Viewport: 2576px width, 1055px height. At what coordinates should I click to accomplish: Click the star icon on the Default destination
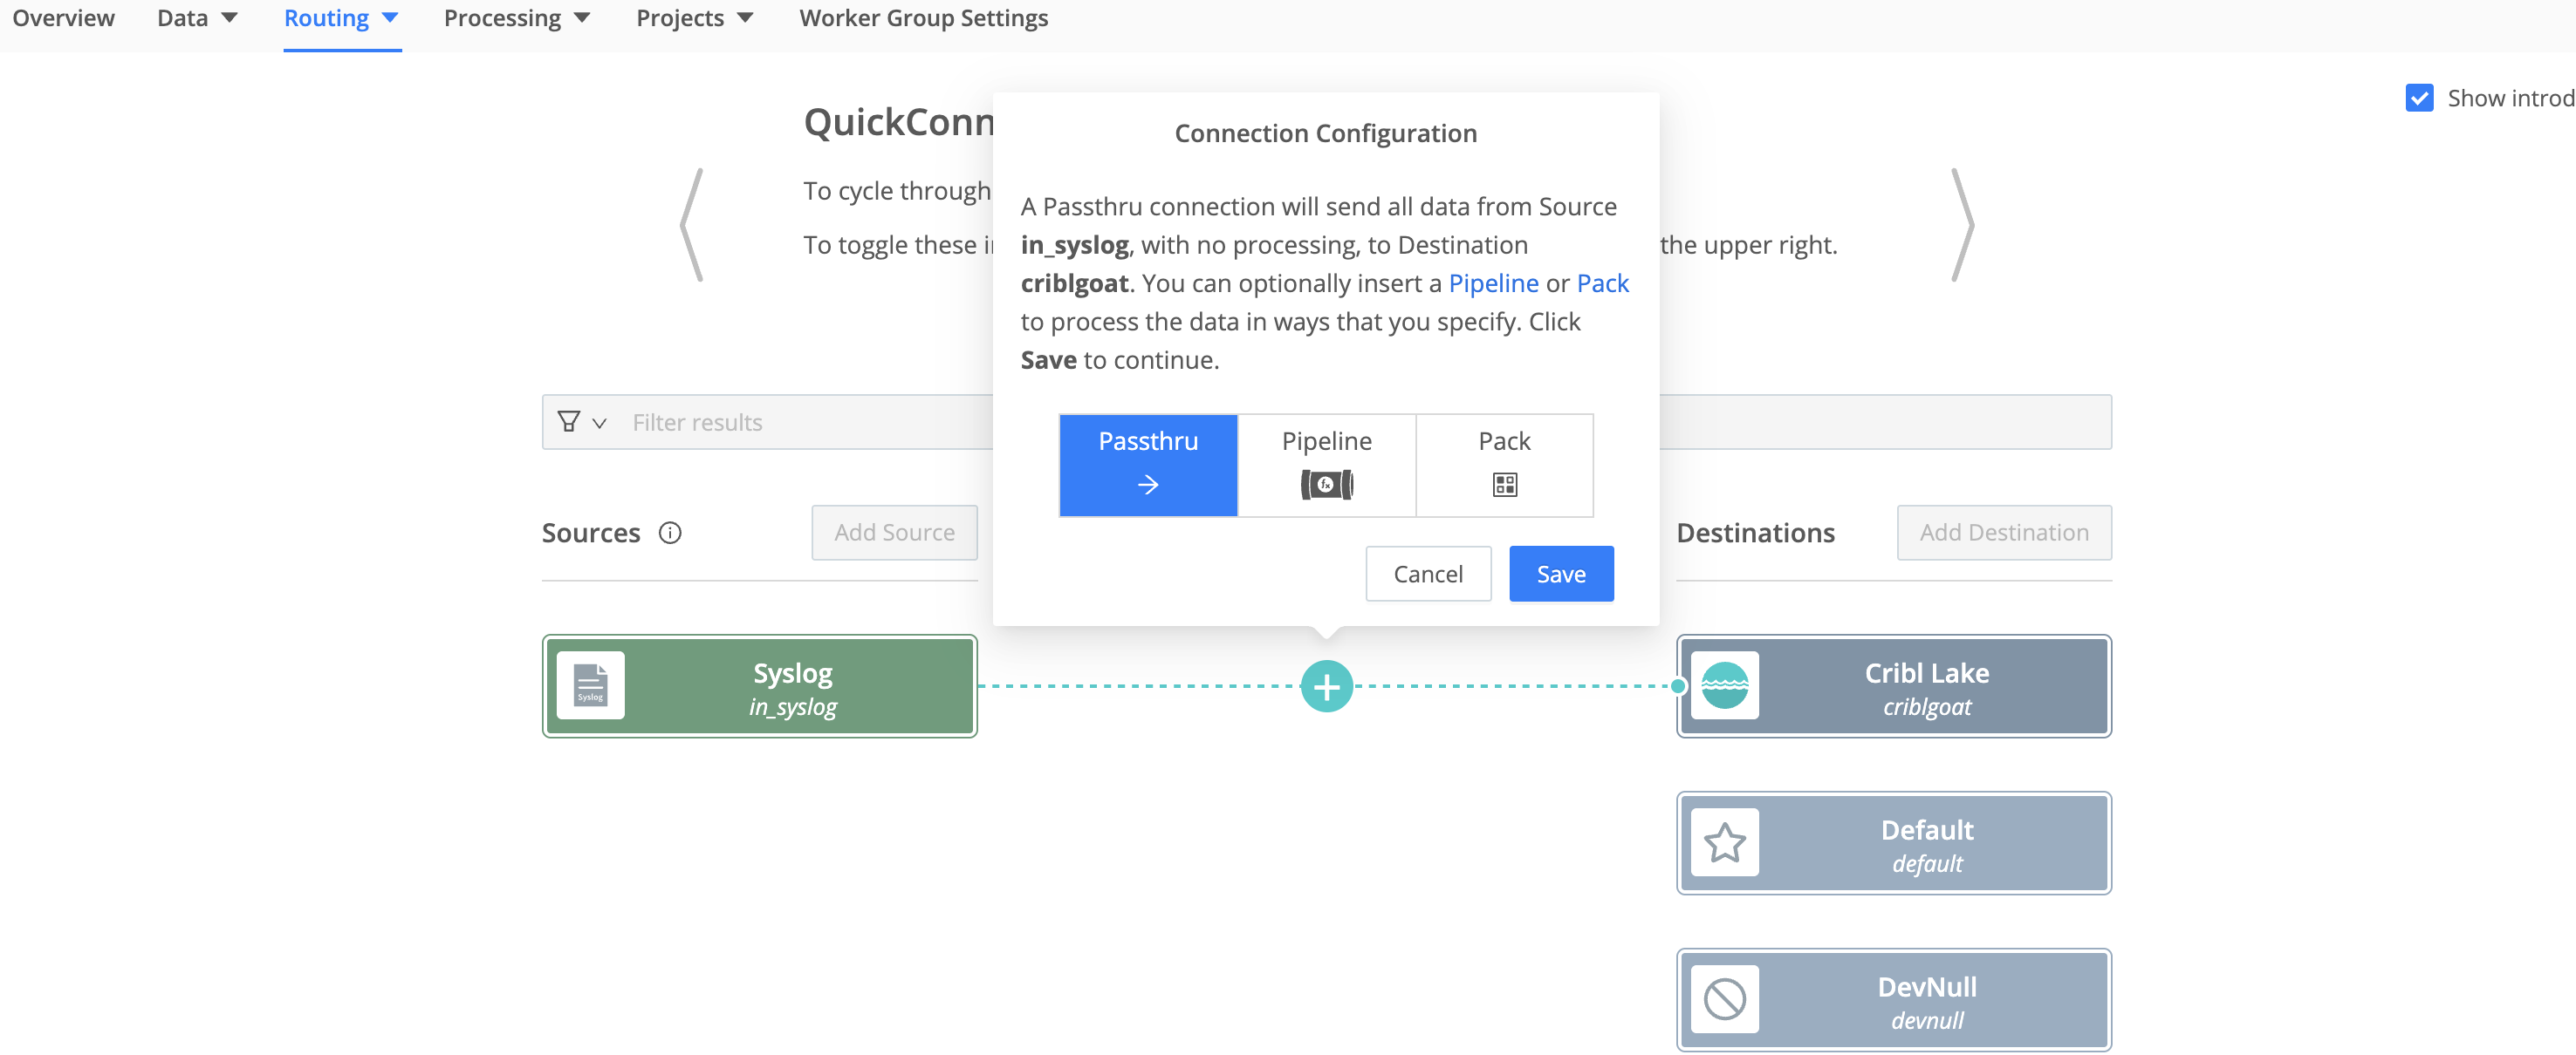1724,842
